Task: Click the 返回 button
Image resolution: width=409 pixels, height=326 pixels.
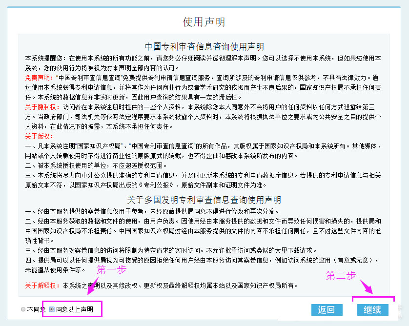Action: click(x=327, y=310)
